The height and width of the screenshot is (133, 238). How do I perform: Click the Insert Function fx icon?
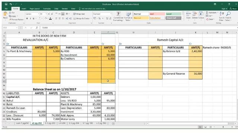coord(37,28)
